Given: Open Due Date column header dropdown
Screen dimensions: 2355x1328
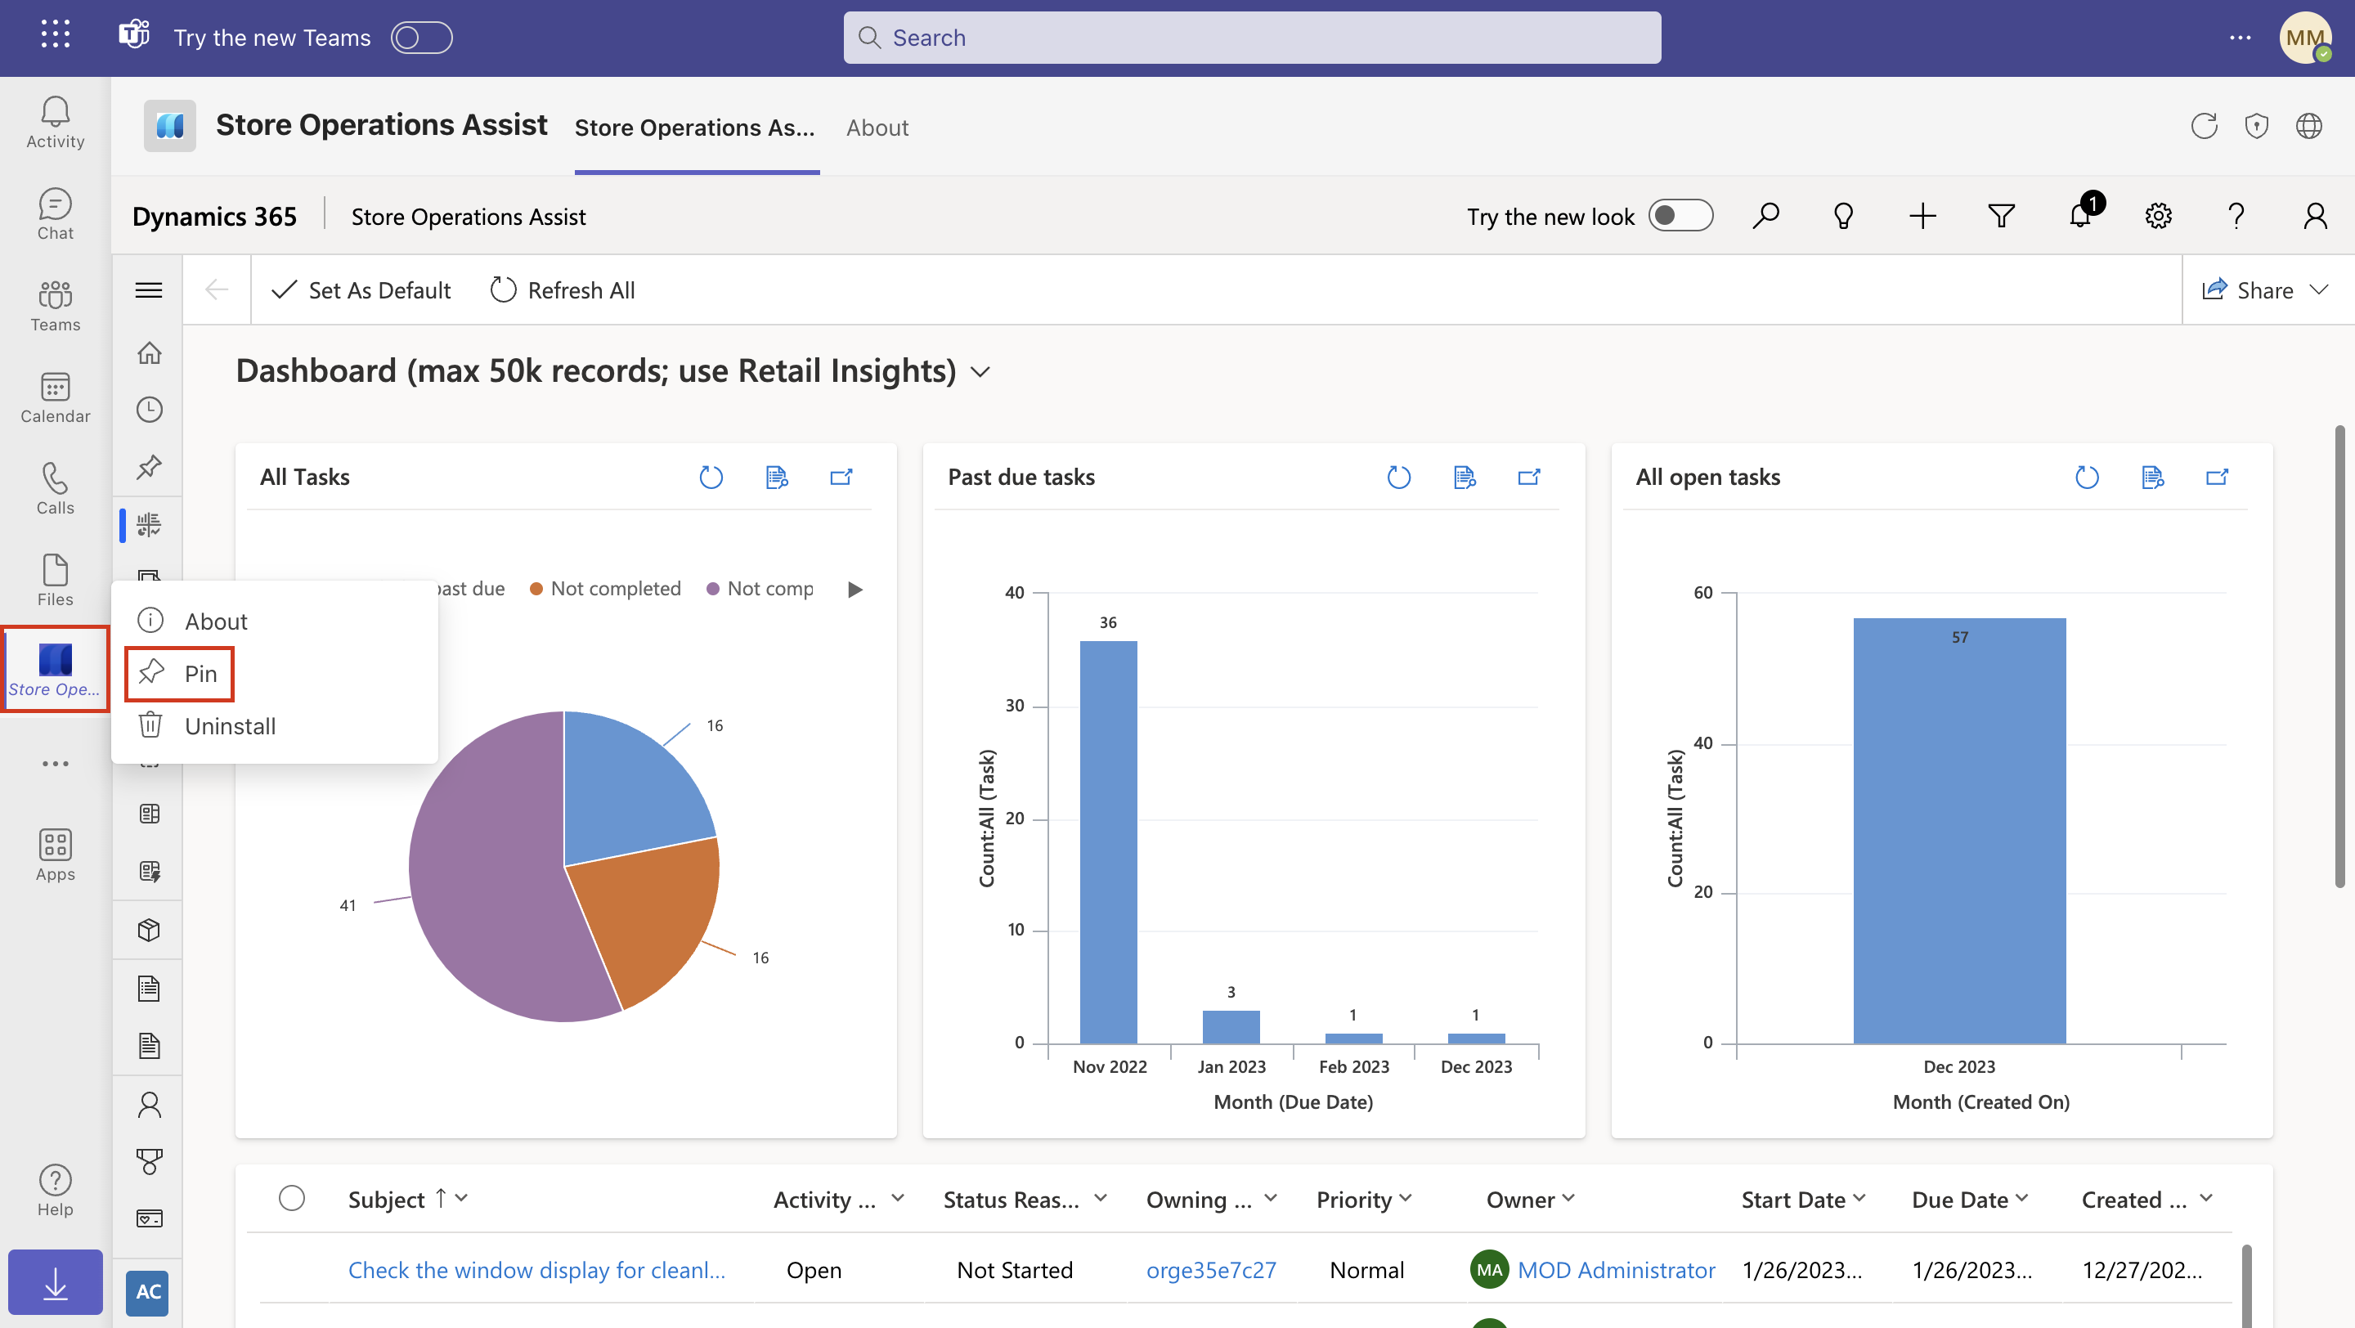Looking at the screenshot, I should [2021, 1198].
